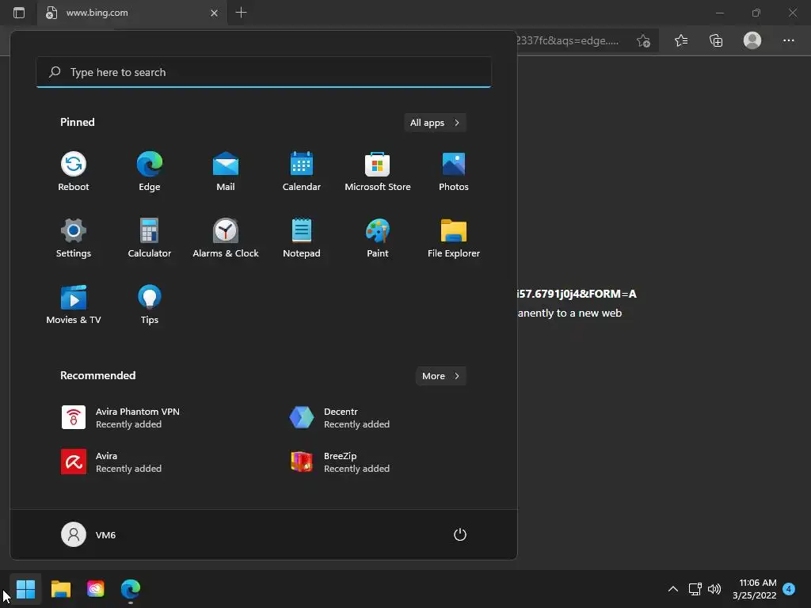811x608 pixels.
Task: Close the www.bing.com tab
Action: pyautogui.click(x=214, y=13)
